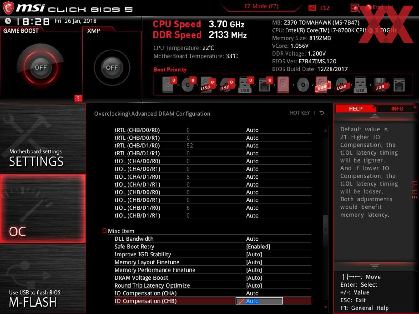Set tIOL (CHB/D1/R1) Auto field
Screen dimensions: 419x314
(252, 215)
